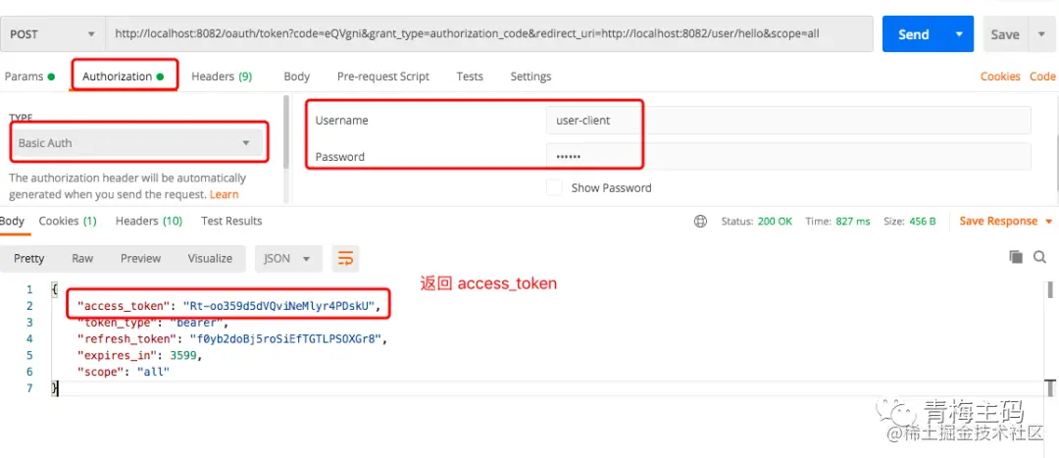
Task: Click the Password input field
Action: point(788,156)
